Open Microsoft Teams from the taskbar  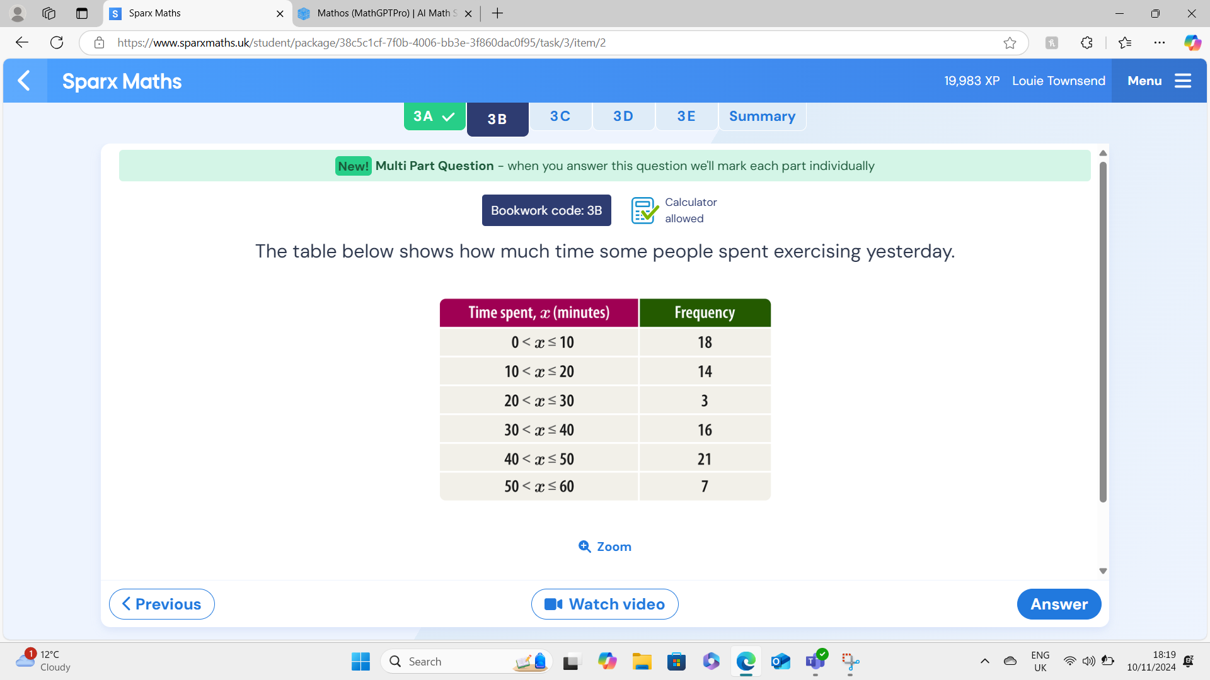(x=815, y=661)
